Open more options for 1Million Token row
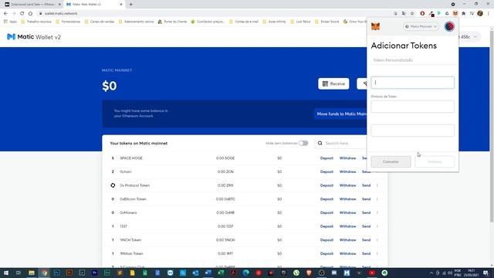This screenshot has width=494, height=278. [x=377, y=254]
